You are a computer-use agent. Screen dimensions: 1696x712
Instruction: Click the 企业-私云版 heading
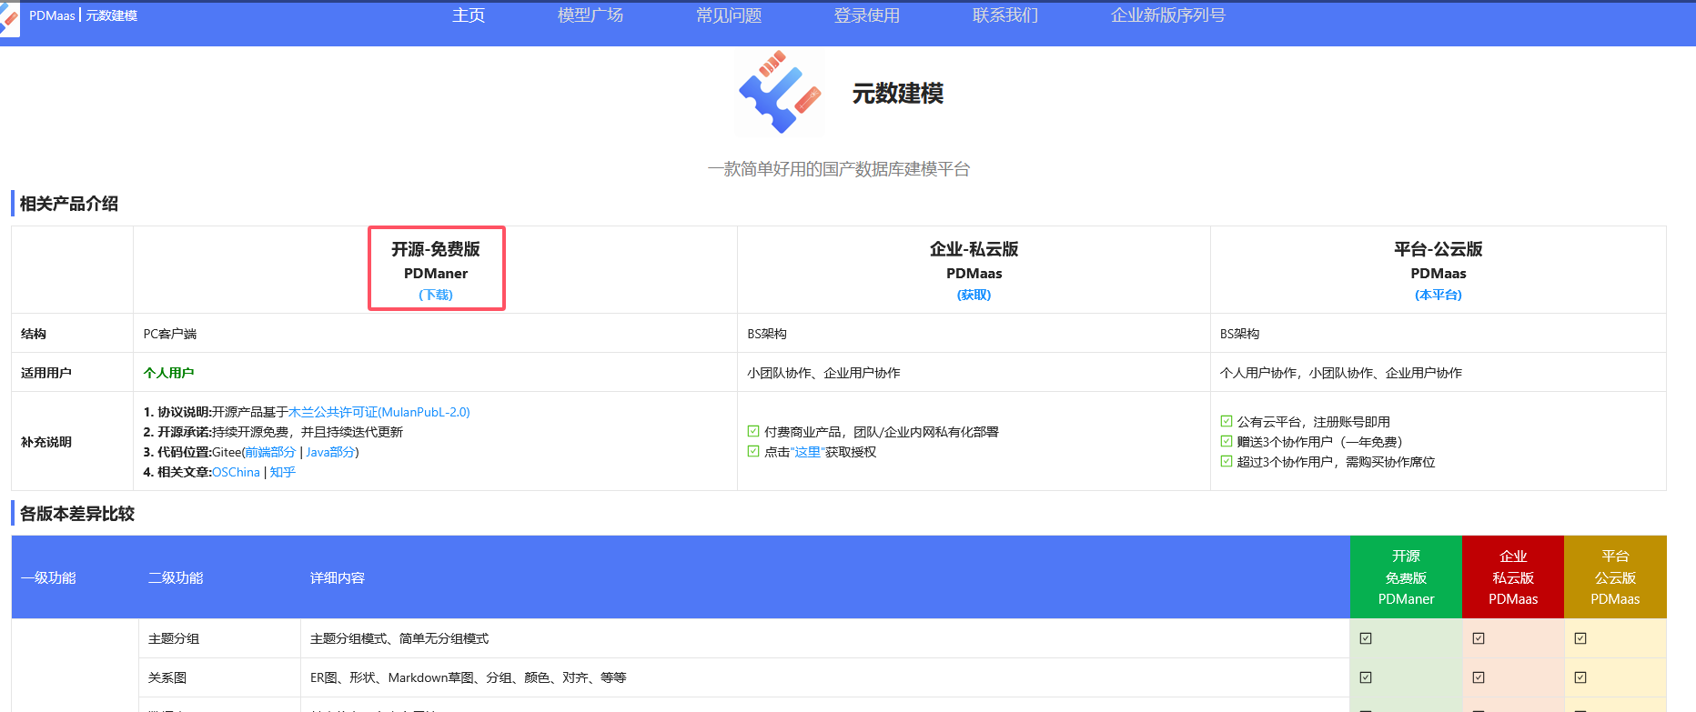coord(974,249)
